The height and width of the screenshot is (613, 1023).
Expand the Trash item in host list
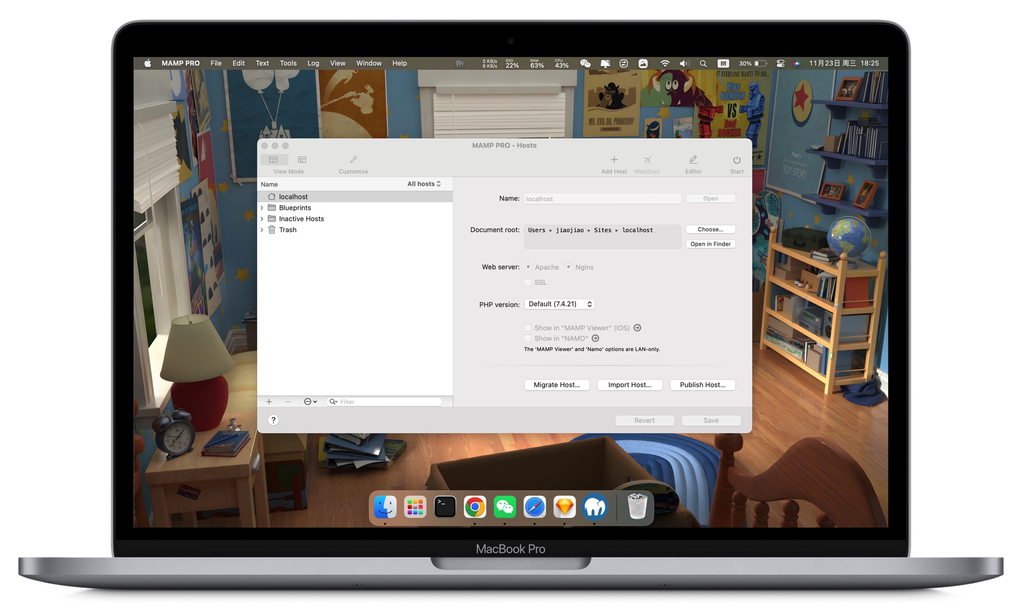click(262, 230)
